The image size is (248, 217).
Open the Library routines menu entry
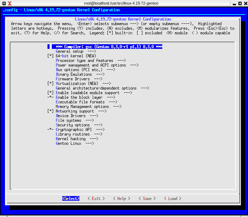click(x=73, y=134)
